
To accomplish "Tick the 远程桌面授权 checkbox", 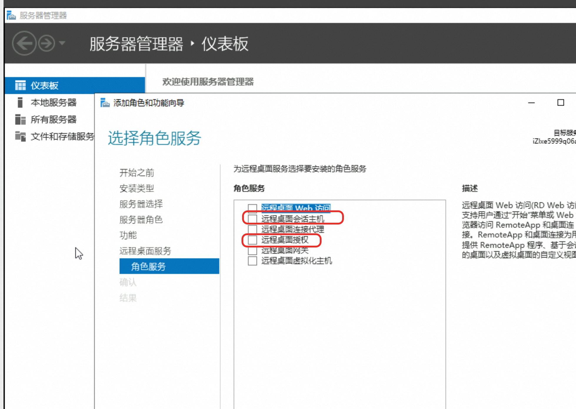I will 252,240.
